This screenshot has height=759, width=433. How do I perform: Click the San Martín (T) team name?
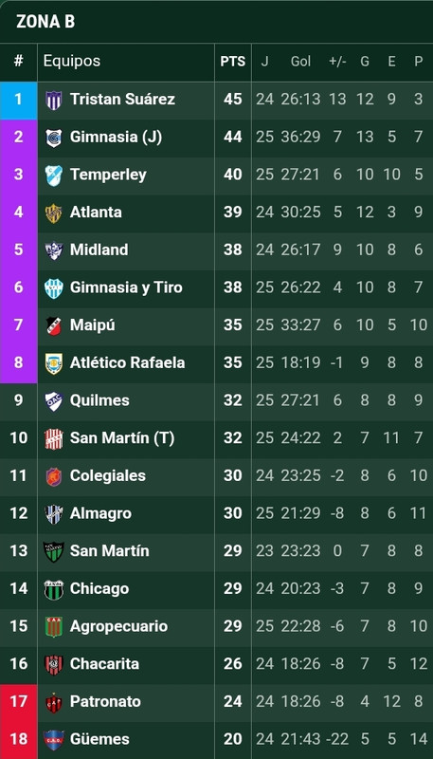pyautogui.click(x=122, y=438)
